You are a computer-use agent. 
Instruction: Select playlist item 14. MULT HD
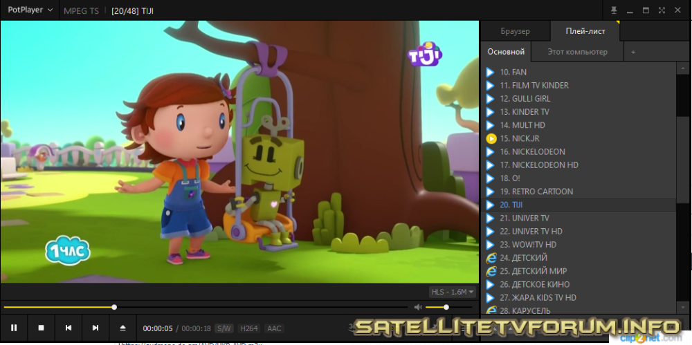point(578,125)
